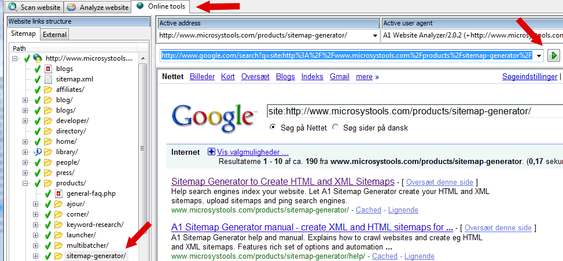563x261 pixels.
Task: Open the 'mere »' link
Action: (367, 76)
